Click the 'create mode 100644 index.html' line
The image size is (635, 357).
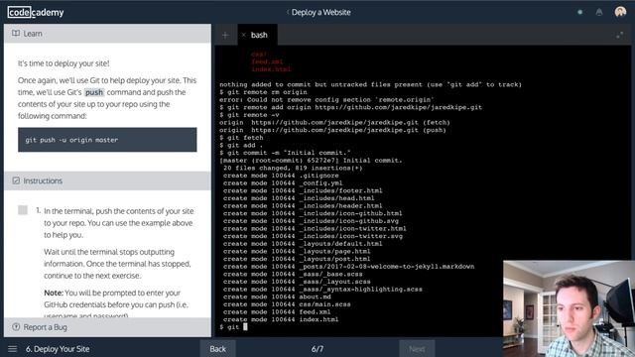[x=281, y=319]
